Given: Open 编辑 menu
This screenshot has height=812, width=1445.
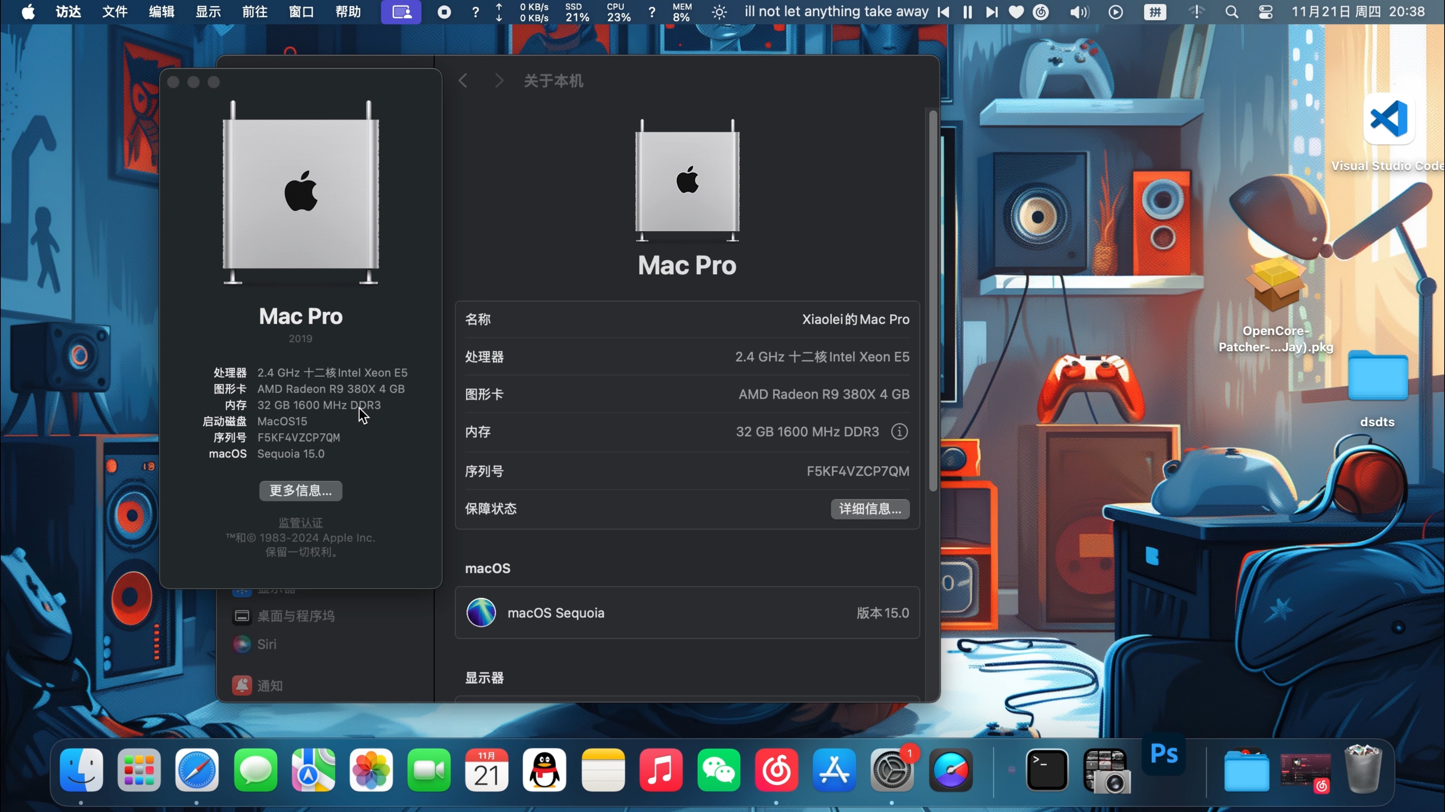Looking at the screenshot, I should click(x=161, y=12).
